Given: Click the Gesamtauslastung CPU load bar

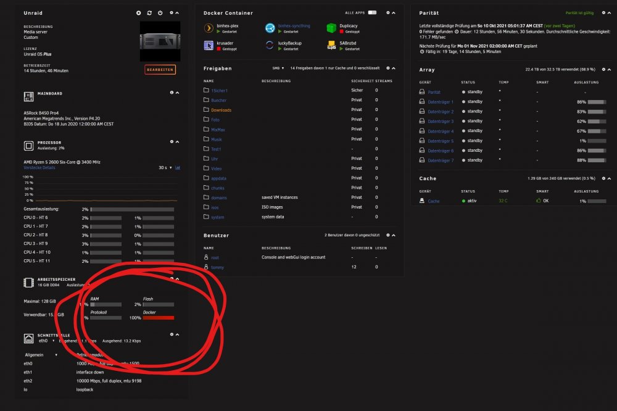Looking at the screenshot, I should (x=132, y=209).
